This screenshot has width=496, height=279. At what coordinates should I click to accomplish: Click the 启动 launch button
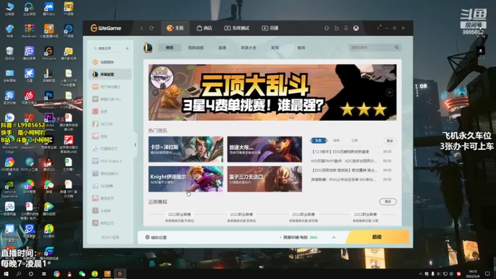click(377, 237)
